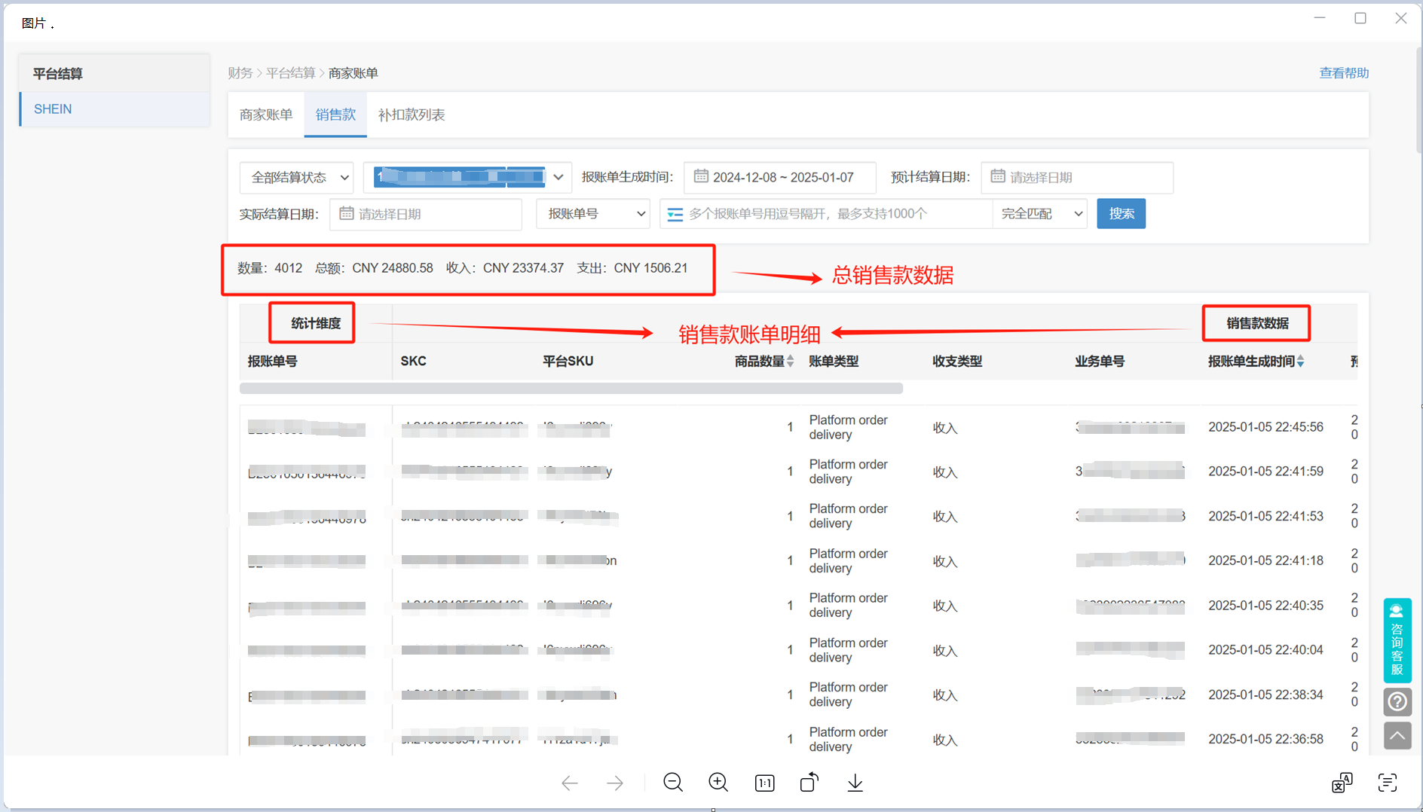Screen dimensions: 1423x812
Task: Click the 业务单号 column header
Action: pyautogui.click(x=1100, y=362)
